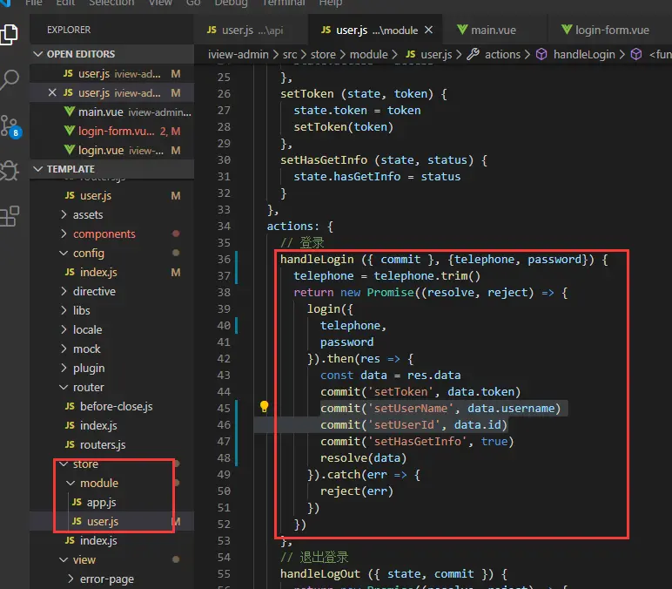The image size is (672, 589).
Task: Click src breadcrumb segment
Action: 290,55
